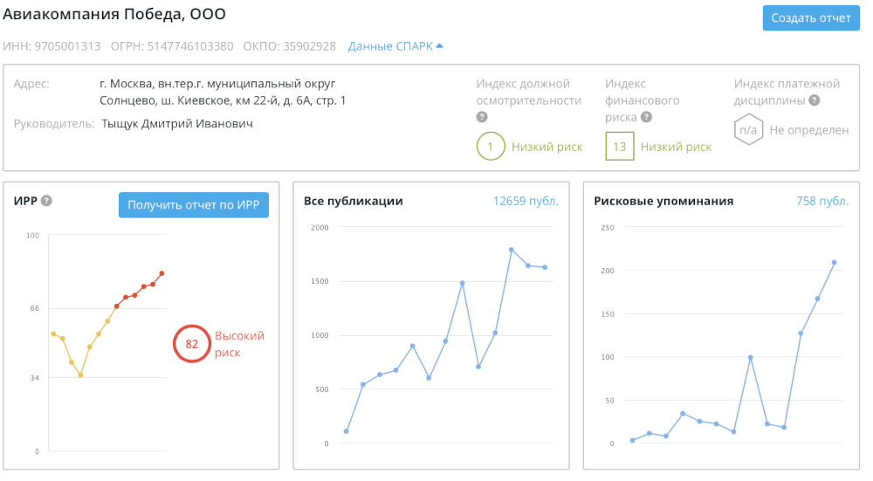
Task: Click Низкий риск label beside badge 1
Action: (546, 147)
